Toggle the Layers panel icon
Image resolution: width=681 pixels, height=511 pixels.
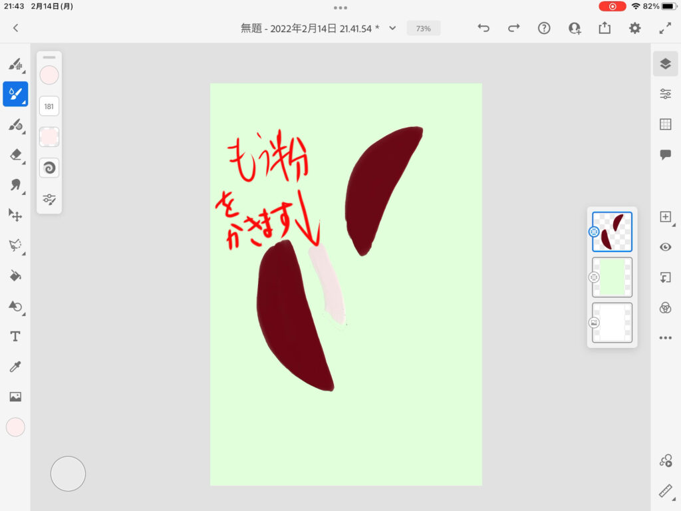[665, 64]
